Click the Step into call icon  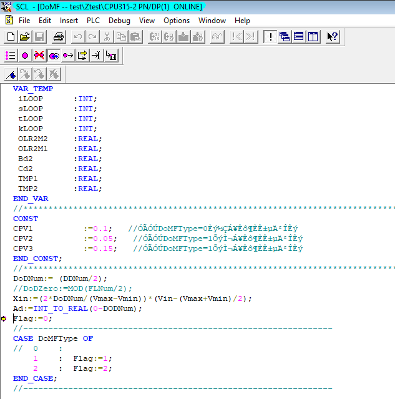[x=111, y=56]
